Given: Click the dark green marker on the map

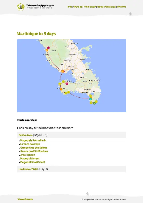Looking at the screenshot, I should coord(94,103).
